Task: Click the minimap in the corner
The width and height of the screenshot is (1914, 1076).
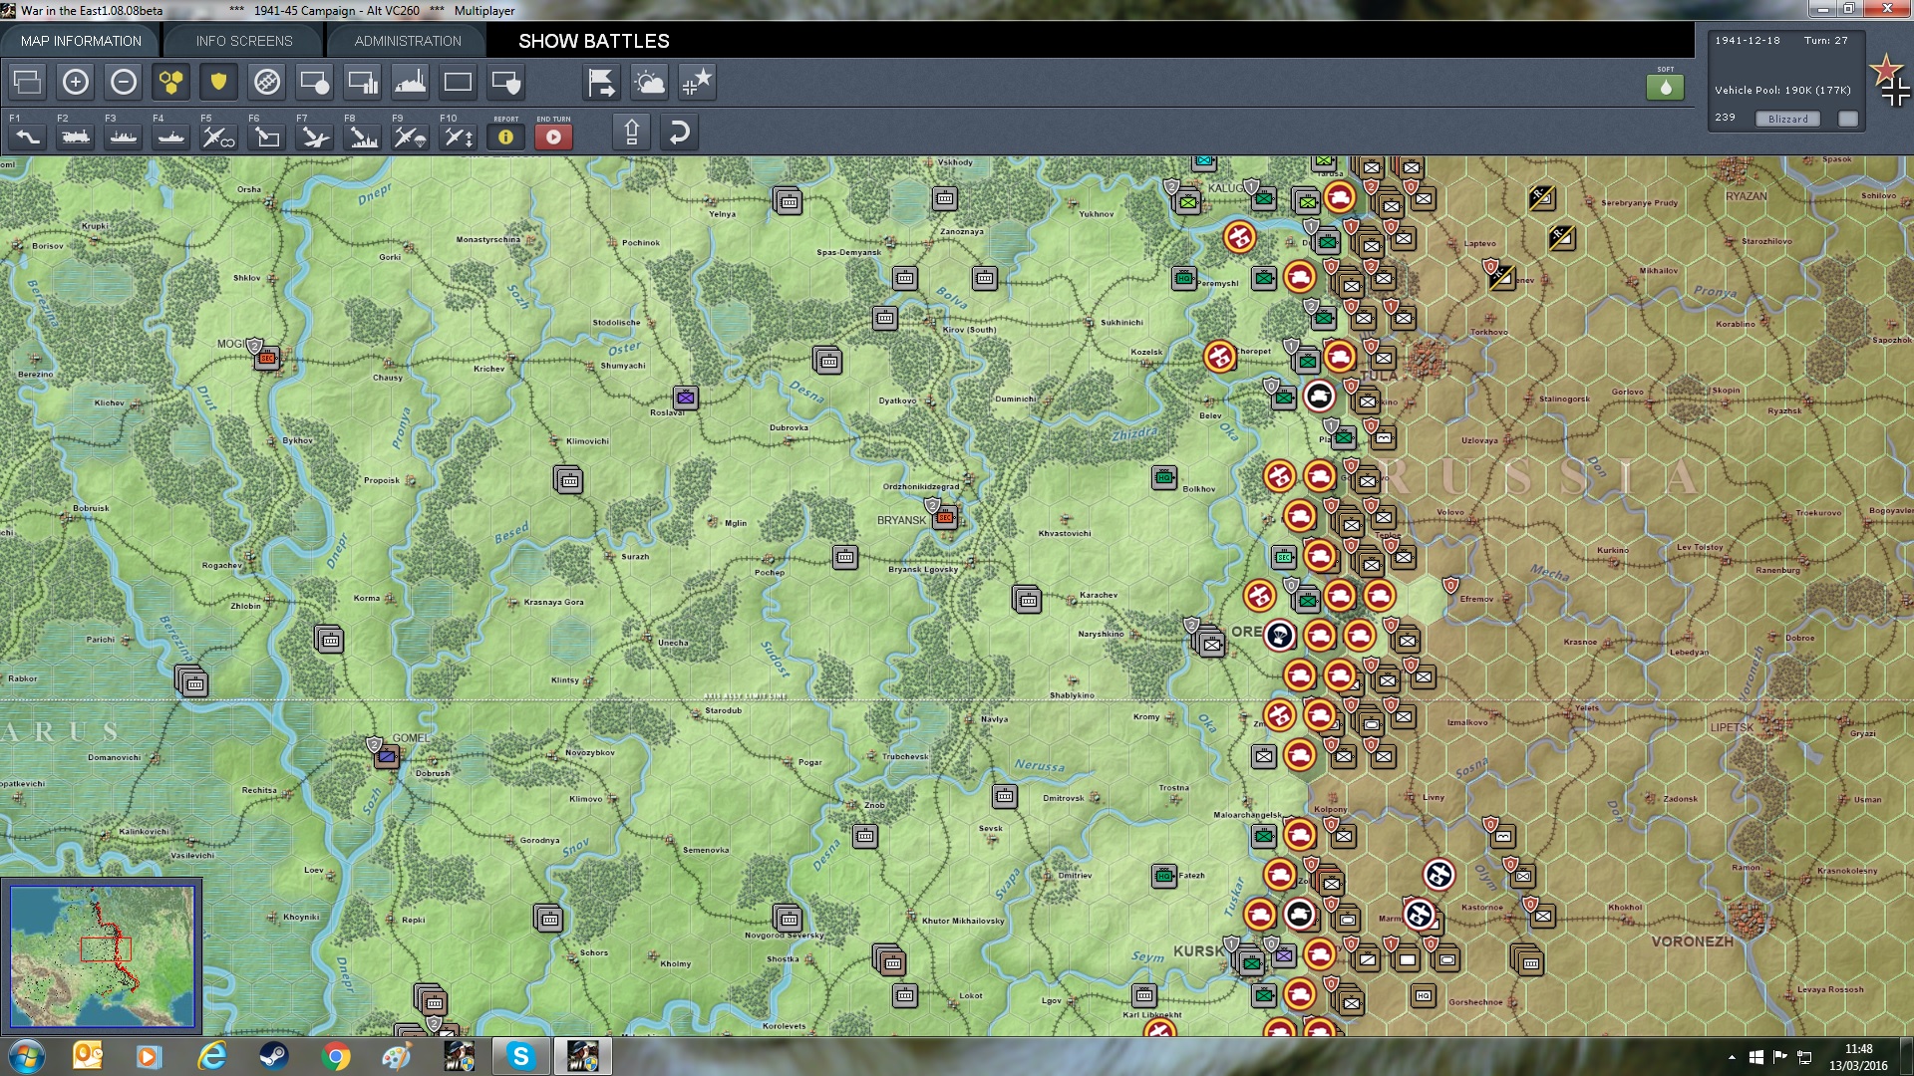Action: pos(102,956)
